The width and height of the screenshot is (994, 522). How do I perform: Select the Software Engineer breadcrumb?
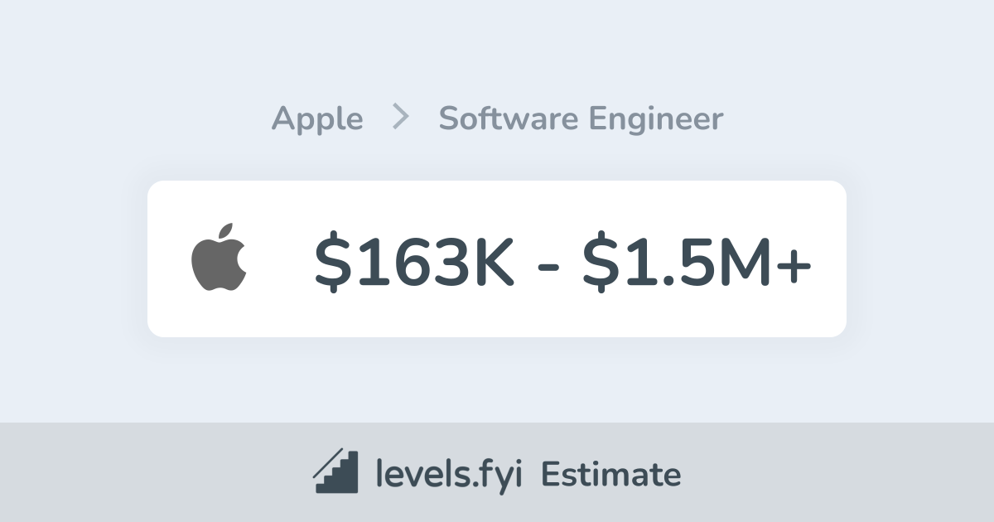[581, 120]
